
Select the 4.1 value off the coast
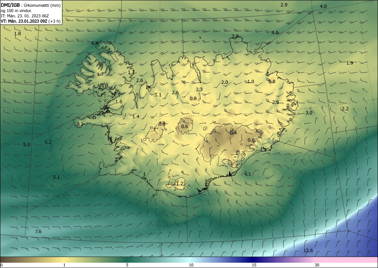[x=248, y=174]
